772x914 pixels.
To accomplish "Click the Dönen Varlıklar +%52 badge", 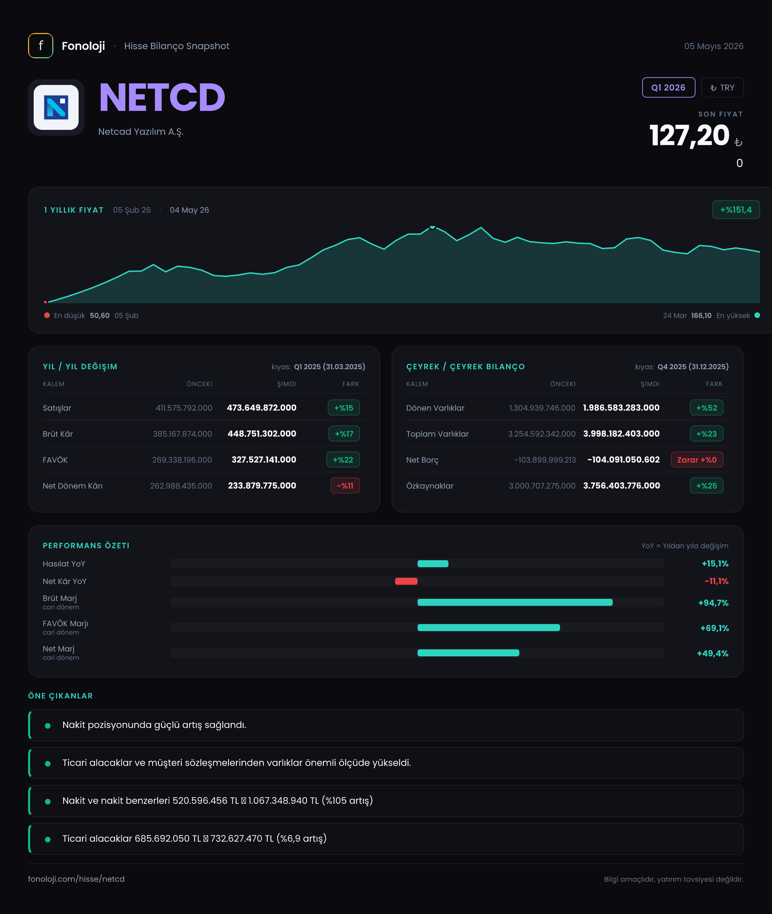I will (707, 408).
